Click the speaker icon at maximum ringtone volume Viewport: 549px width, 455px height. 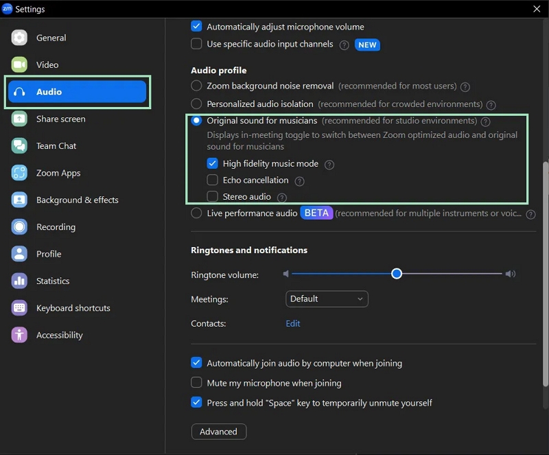pos(510,275)
